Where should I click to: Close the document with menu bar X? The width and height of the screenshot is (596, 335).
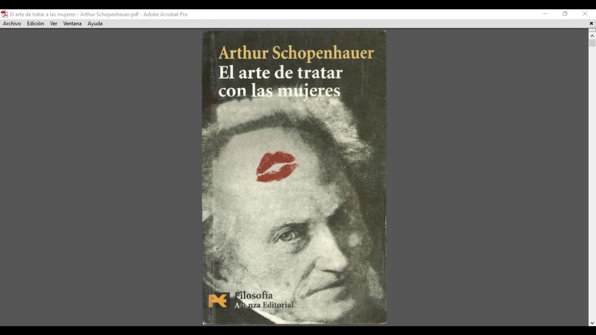coord(591,23)
